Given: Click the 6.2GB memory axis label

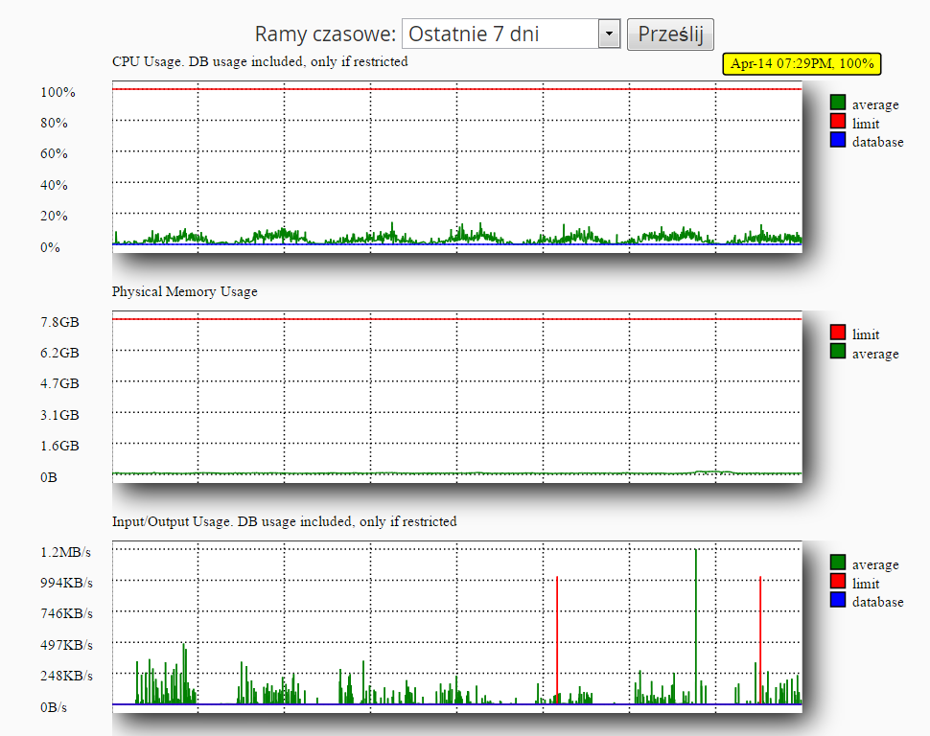Looking at the screenshot, I should pyautogui.click(x=59, y=354).
